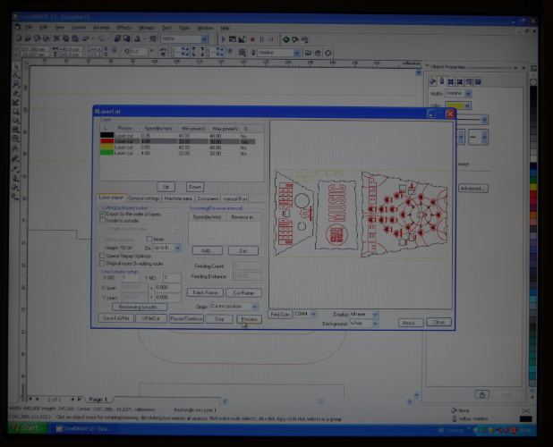Click the Export icon in the standard toolbar

(x=126, y=38)
